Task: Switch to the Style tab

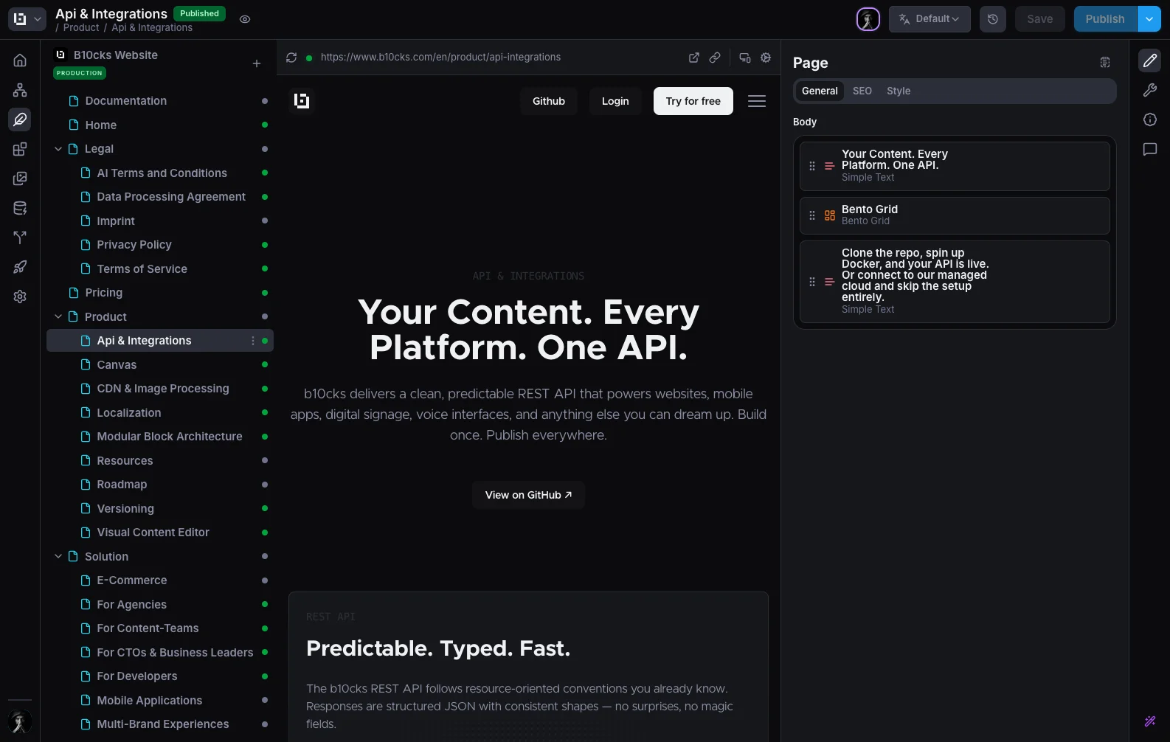Action: click(x=898, y=91)
